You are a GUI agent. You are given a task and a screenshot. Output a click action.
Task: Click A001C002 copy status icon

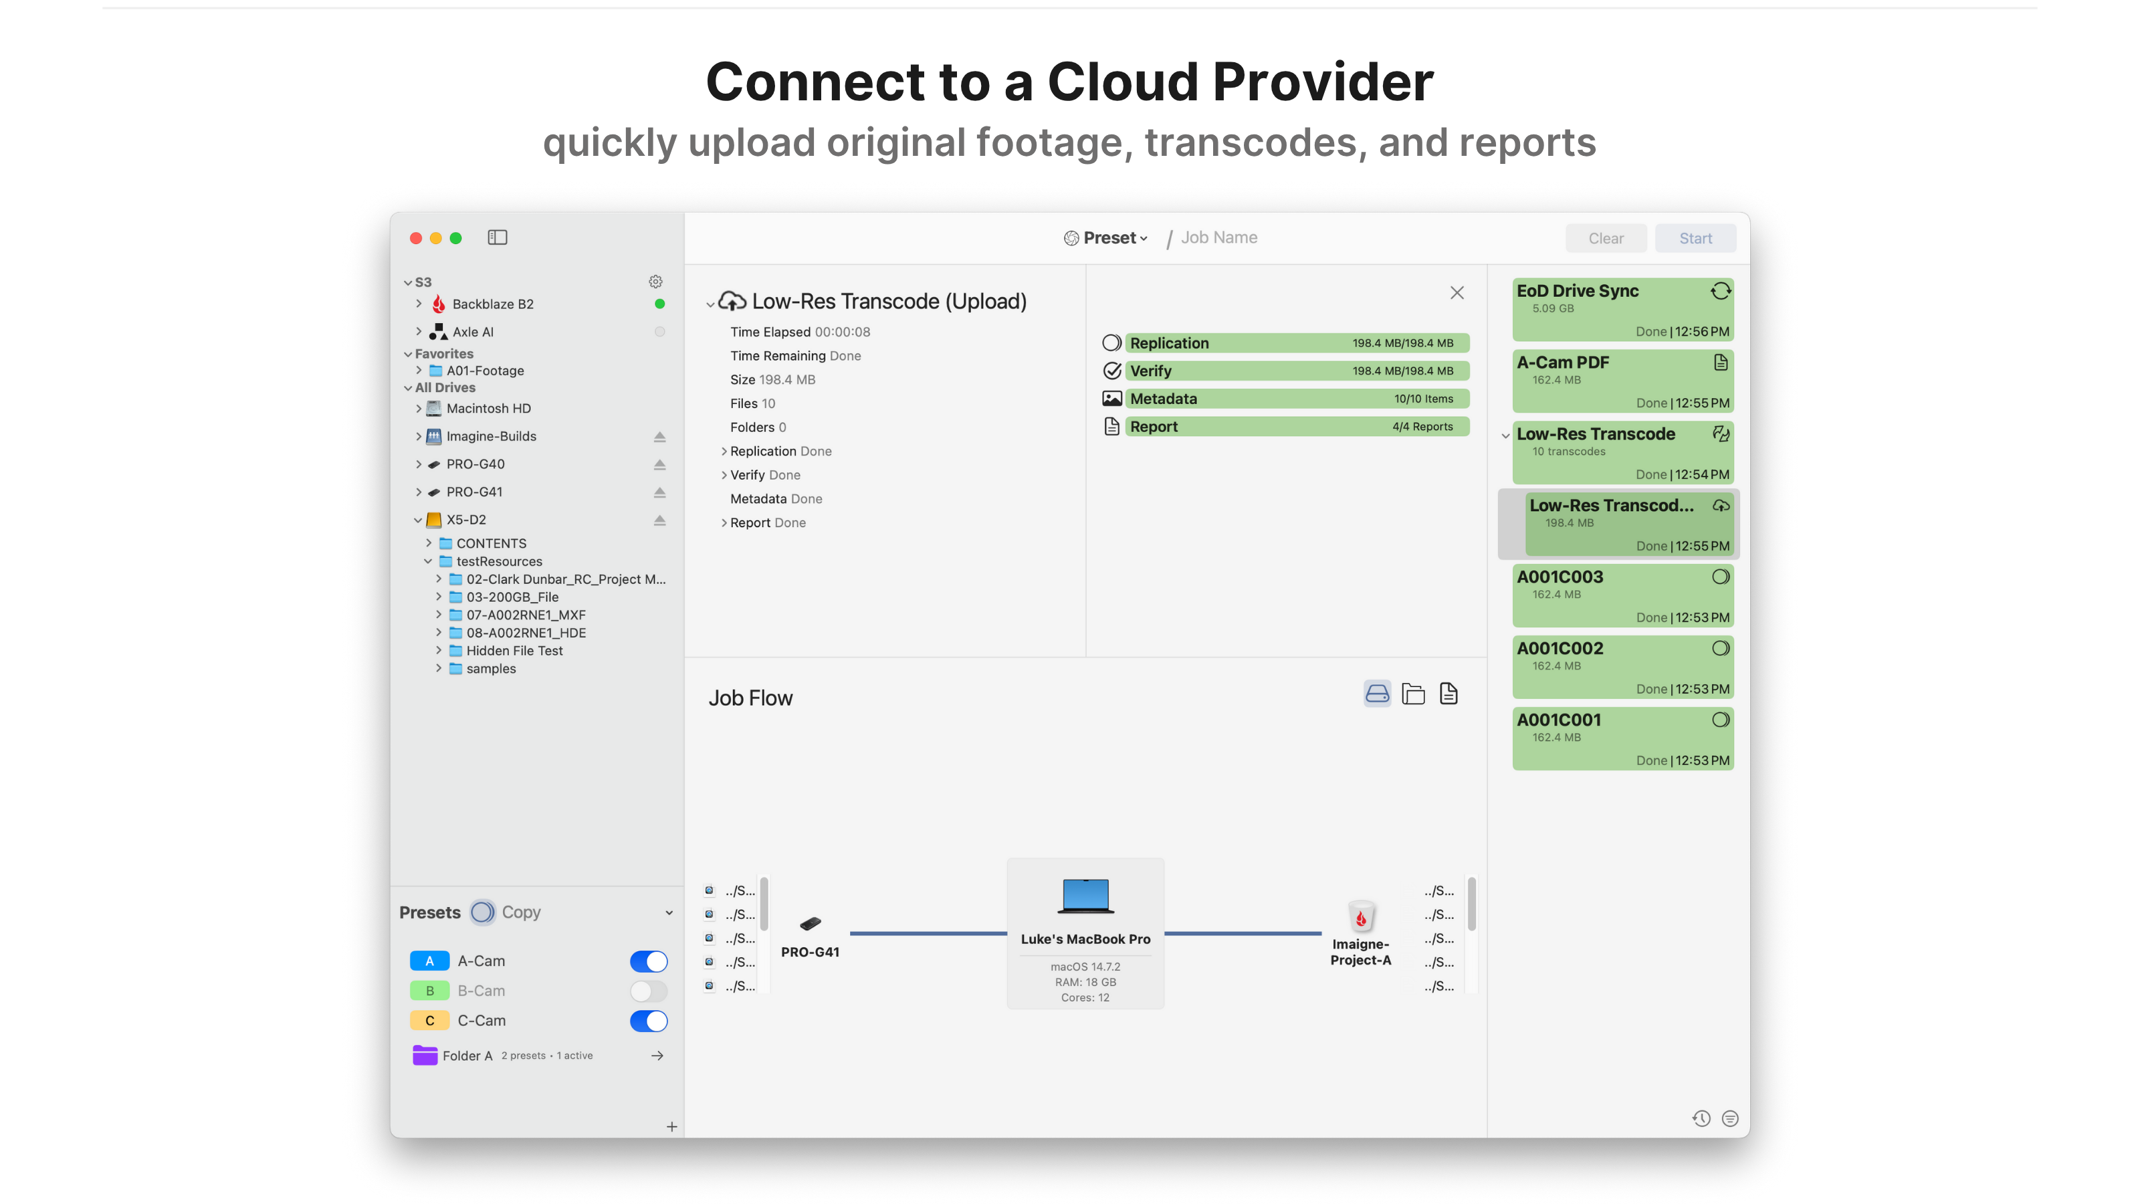(1721, 648)
